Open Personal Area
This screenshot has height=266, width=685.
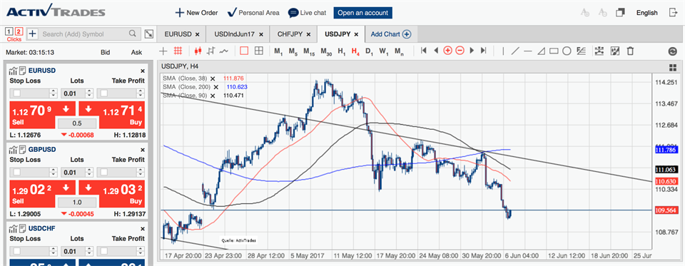tap(253, 13)
